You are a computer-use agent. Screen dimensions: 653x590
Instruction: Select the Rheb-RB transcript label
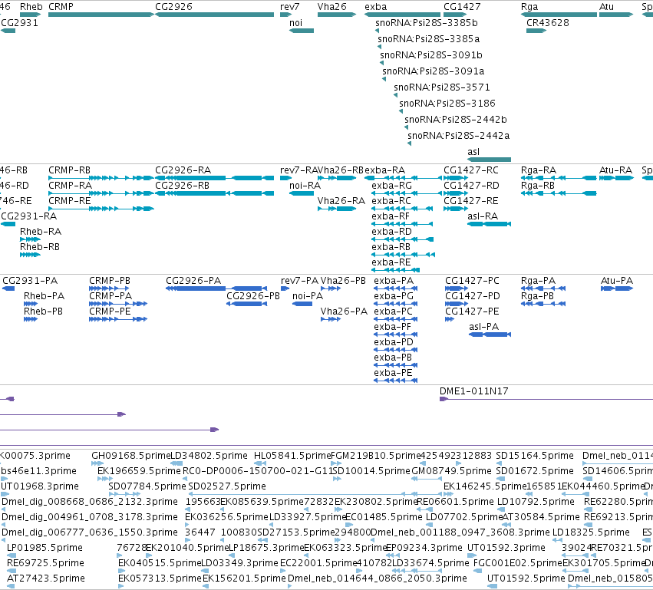tap(40, 247)
